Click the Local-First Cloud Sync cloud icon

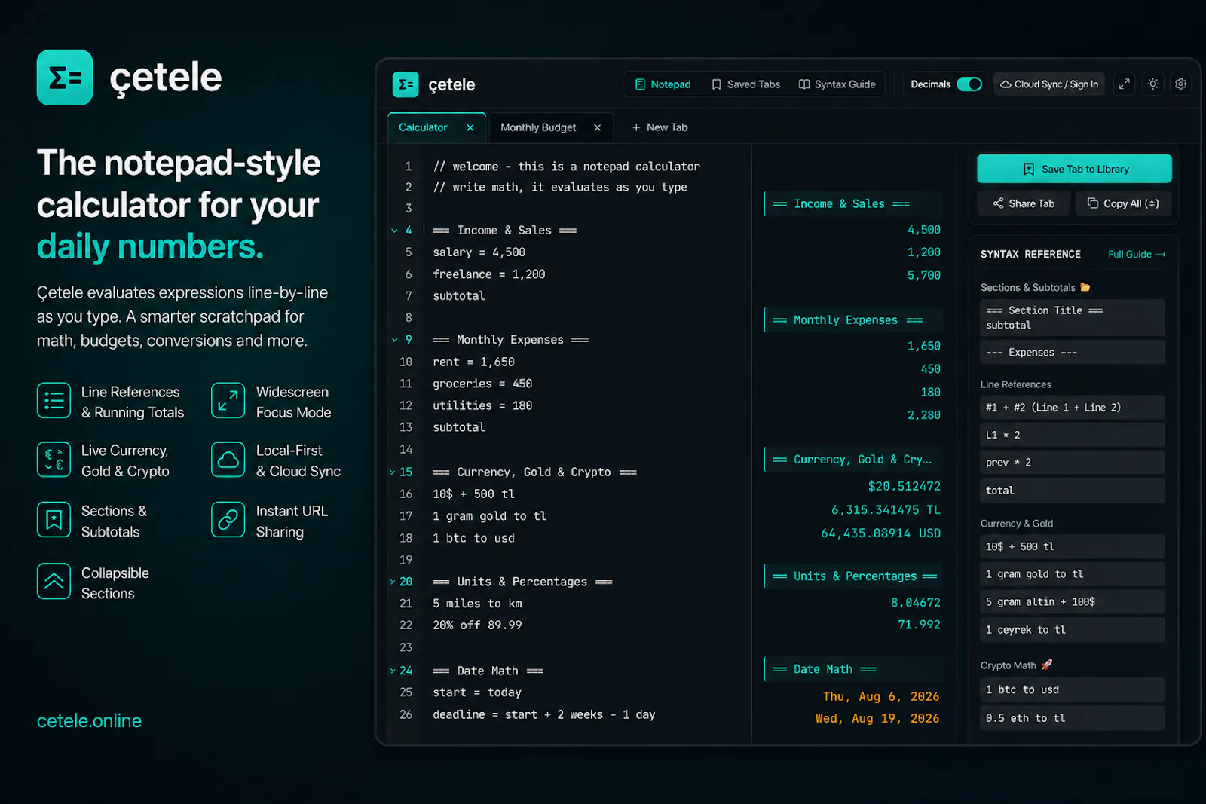pos(228,460)
